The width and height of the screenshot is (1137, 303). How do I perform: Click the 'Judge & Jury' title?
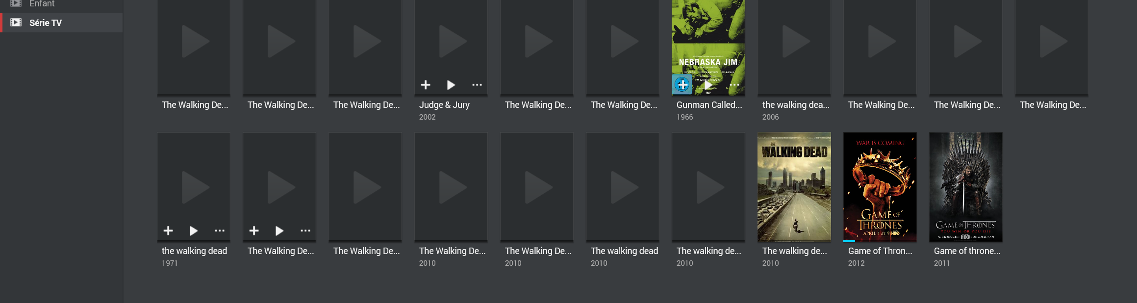pyautogui.click(x=444, y=104)
